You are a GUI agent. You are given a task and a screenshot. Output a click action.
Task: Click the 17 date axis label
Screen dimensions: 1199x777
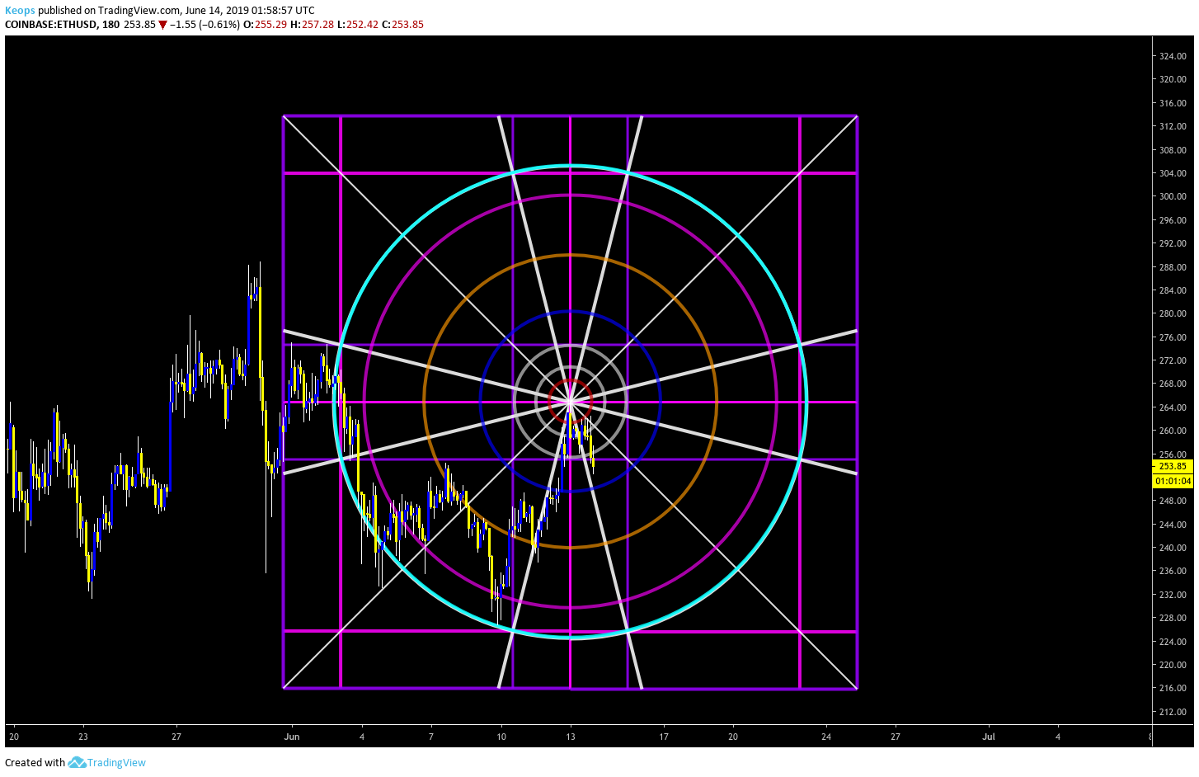point(664,737)
